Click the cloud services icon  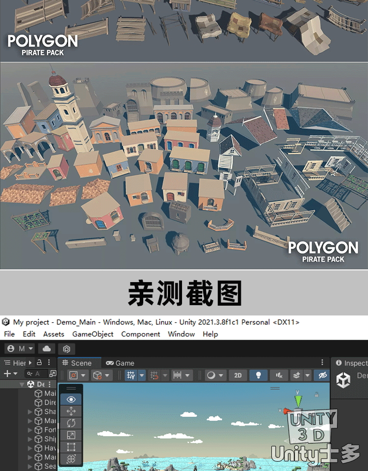pos(47,349)
